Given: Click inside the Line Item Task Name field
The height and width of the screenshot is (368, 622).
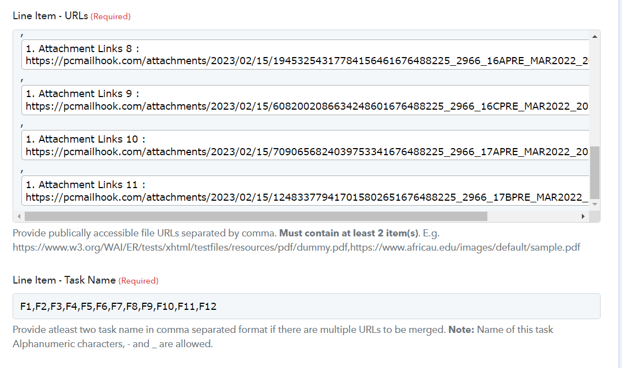Looking at the screenshot, I should click(306, 306).
